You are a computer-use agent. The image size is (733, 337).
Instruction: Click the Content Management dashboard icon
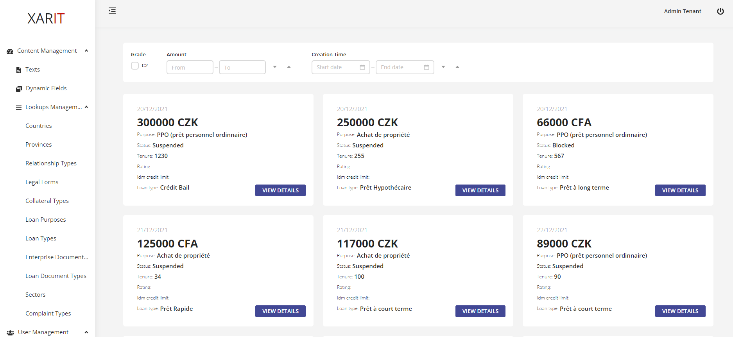coord(10,51)
